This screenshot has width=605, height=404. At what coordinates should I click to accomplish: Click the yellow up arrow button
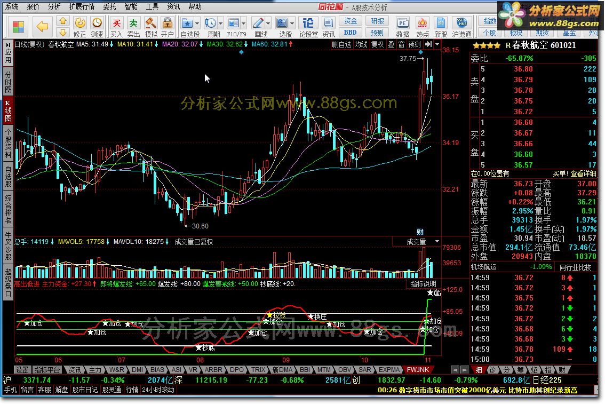click(x=63, y=21)
